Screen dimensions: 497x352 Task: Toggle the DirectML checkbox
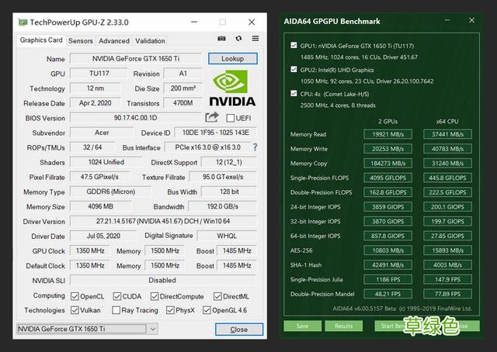(x=217, y=296)
